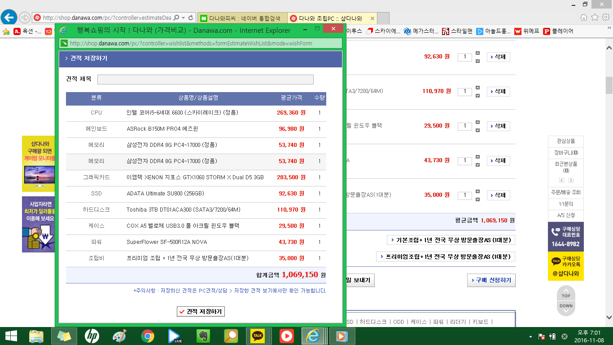Image resolution: width=613 pixels, height=345 pixels.
Task: Switch to the 다나와피씨 네이버 통합검색 tab
Action: pyautogui.click(x=241, y=18)
